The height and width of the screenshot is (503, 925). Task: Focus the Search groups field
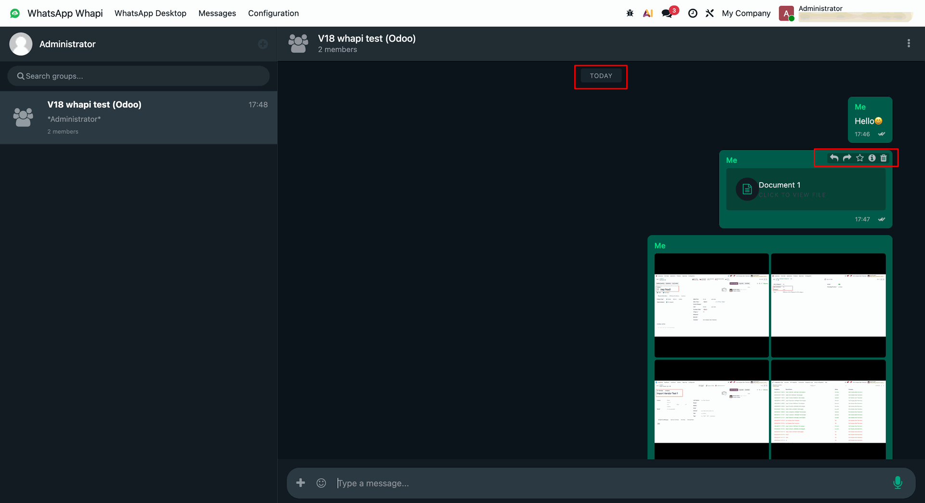tap(138, 76)
